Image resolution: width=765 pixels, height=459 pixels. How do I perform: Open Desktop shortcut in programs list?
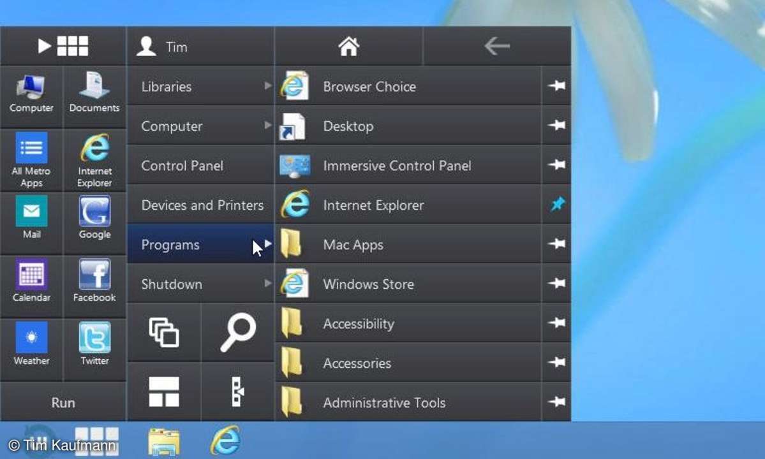pyautogui.click(x=408, y=126)
